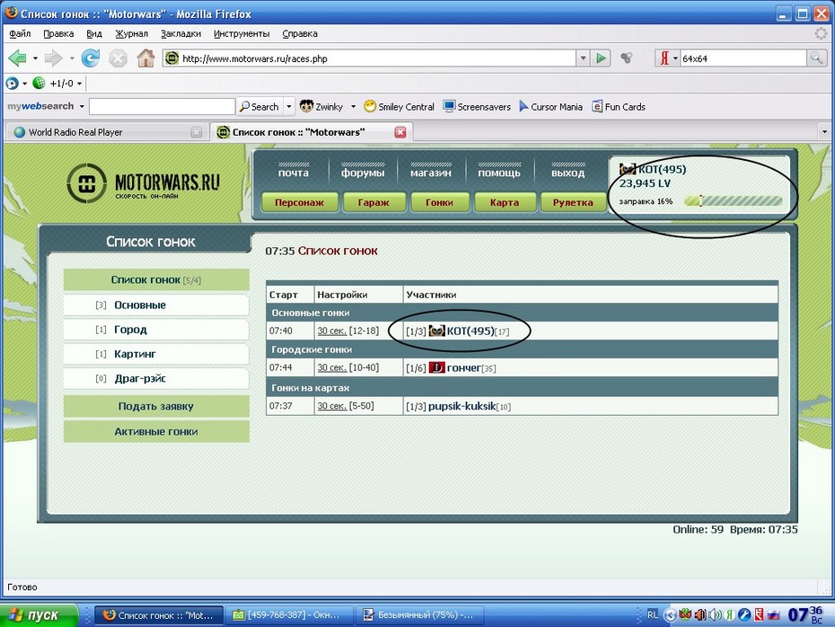Click the пуск Start button

pyautogui.click(x=39, y=615)
